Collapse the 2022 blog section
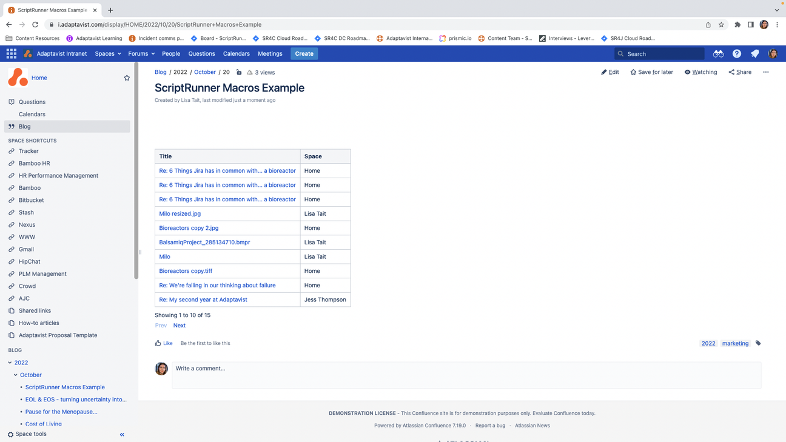The image size is (786, 442). pos(10,362)
